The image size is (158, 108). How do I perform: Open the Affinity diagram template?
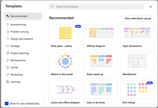(101, 37)
